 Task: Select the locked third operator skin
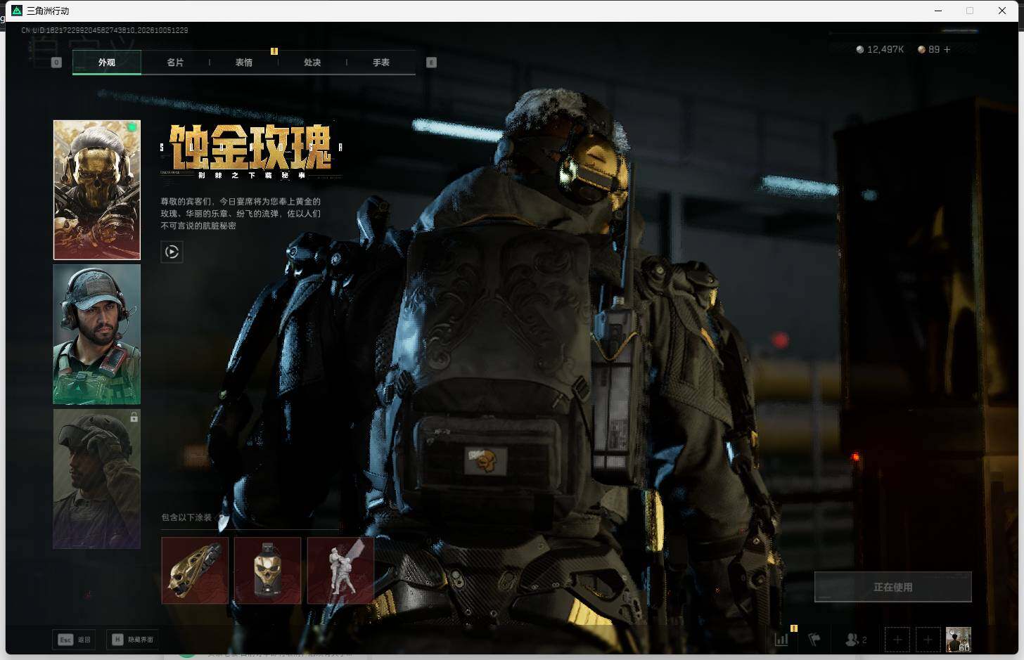pos(97,479)
